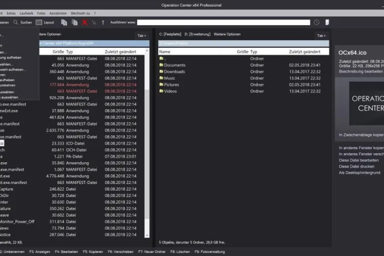Click the Suchen toolbar label
The height and width of the screenshot is (256, 384).
26,22
